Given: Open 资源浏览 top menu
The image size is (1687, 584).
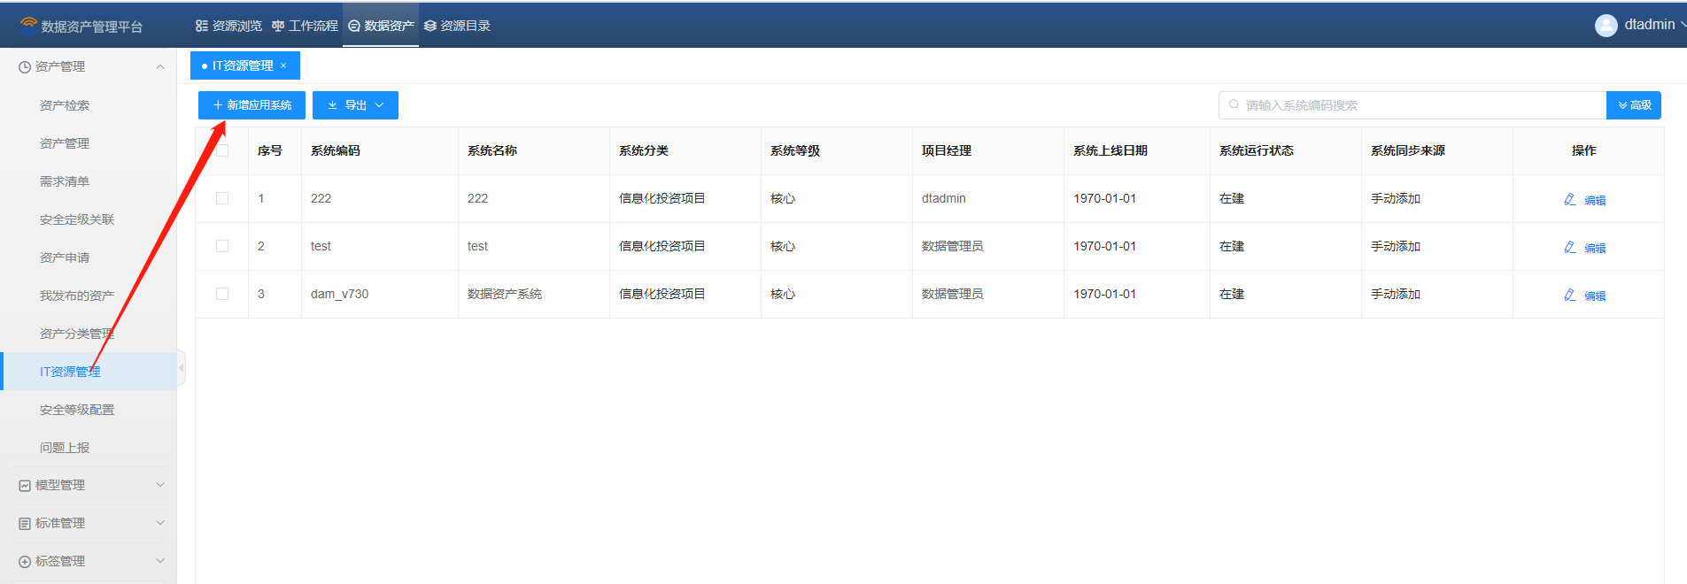Looking at the screenshot, I should pyautogui.click(x=228, y=26).
